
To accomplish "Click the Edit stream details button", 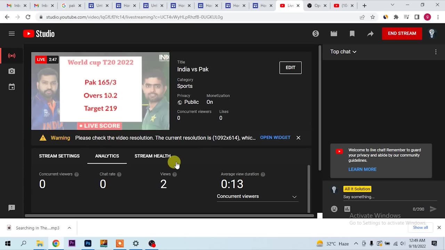I will 291,68.
